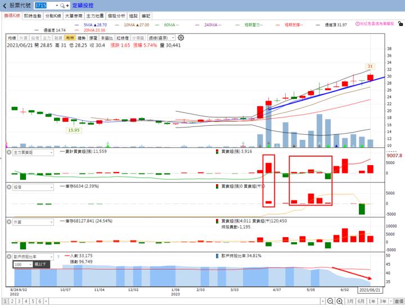
Task: Open the 外資 indicator panel dropdown
Action: (33, 222)
